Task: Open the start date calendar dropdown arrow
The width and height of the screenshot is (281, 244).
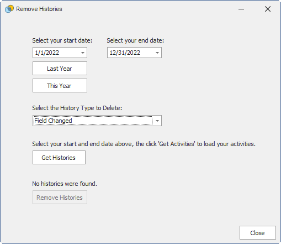Action: (x=83, y=53)
